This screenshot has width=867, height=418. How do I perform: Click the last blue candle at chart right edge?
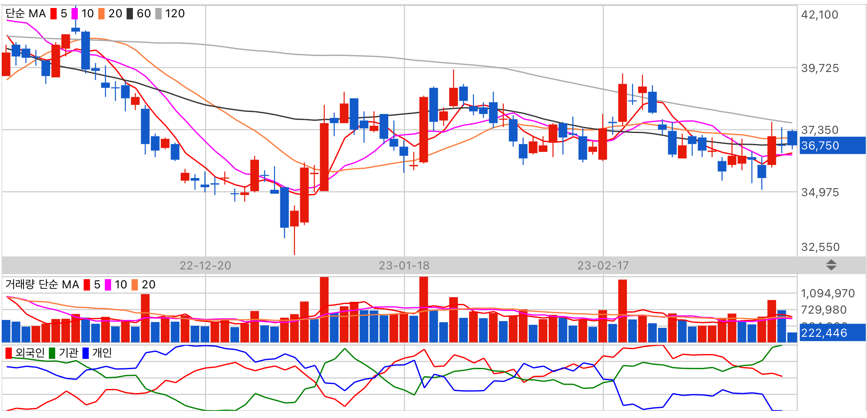click(x=792, y=138)
